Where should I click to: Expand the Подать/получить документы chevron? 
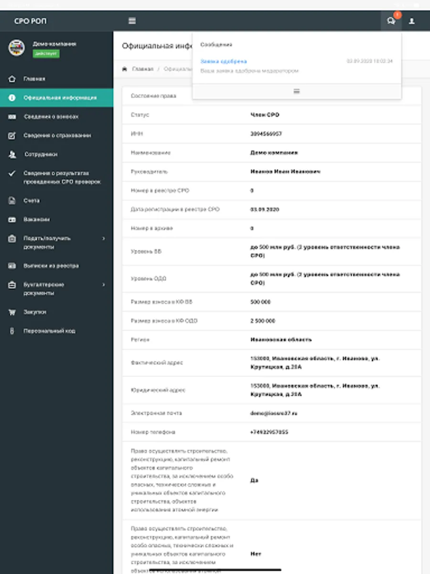coord(104,238)
